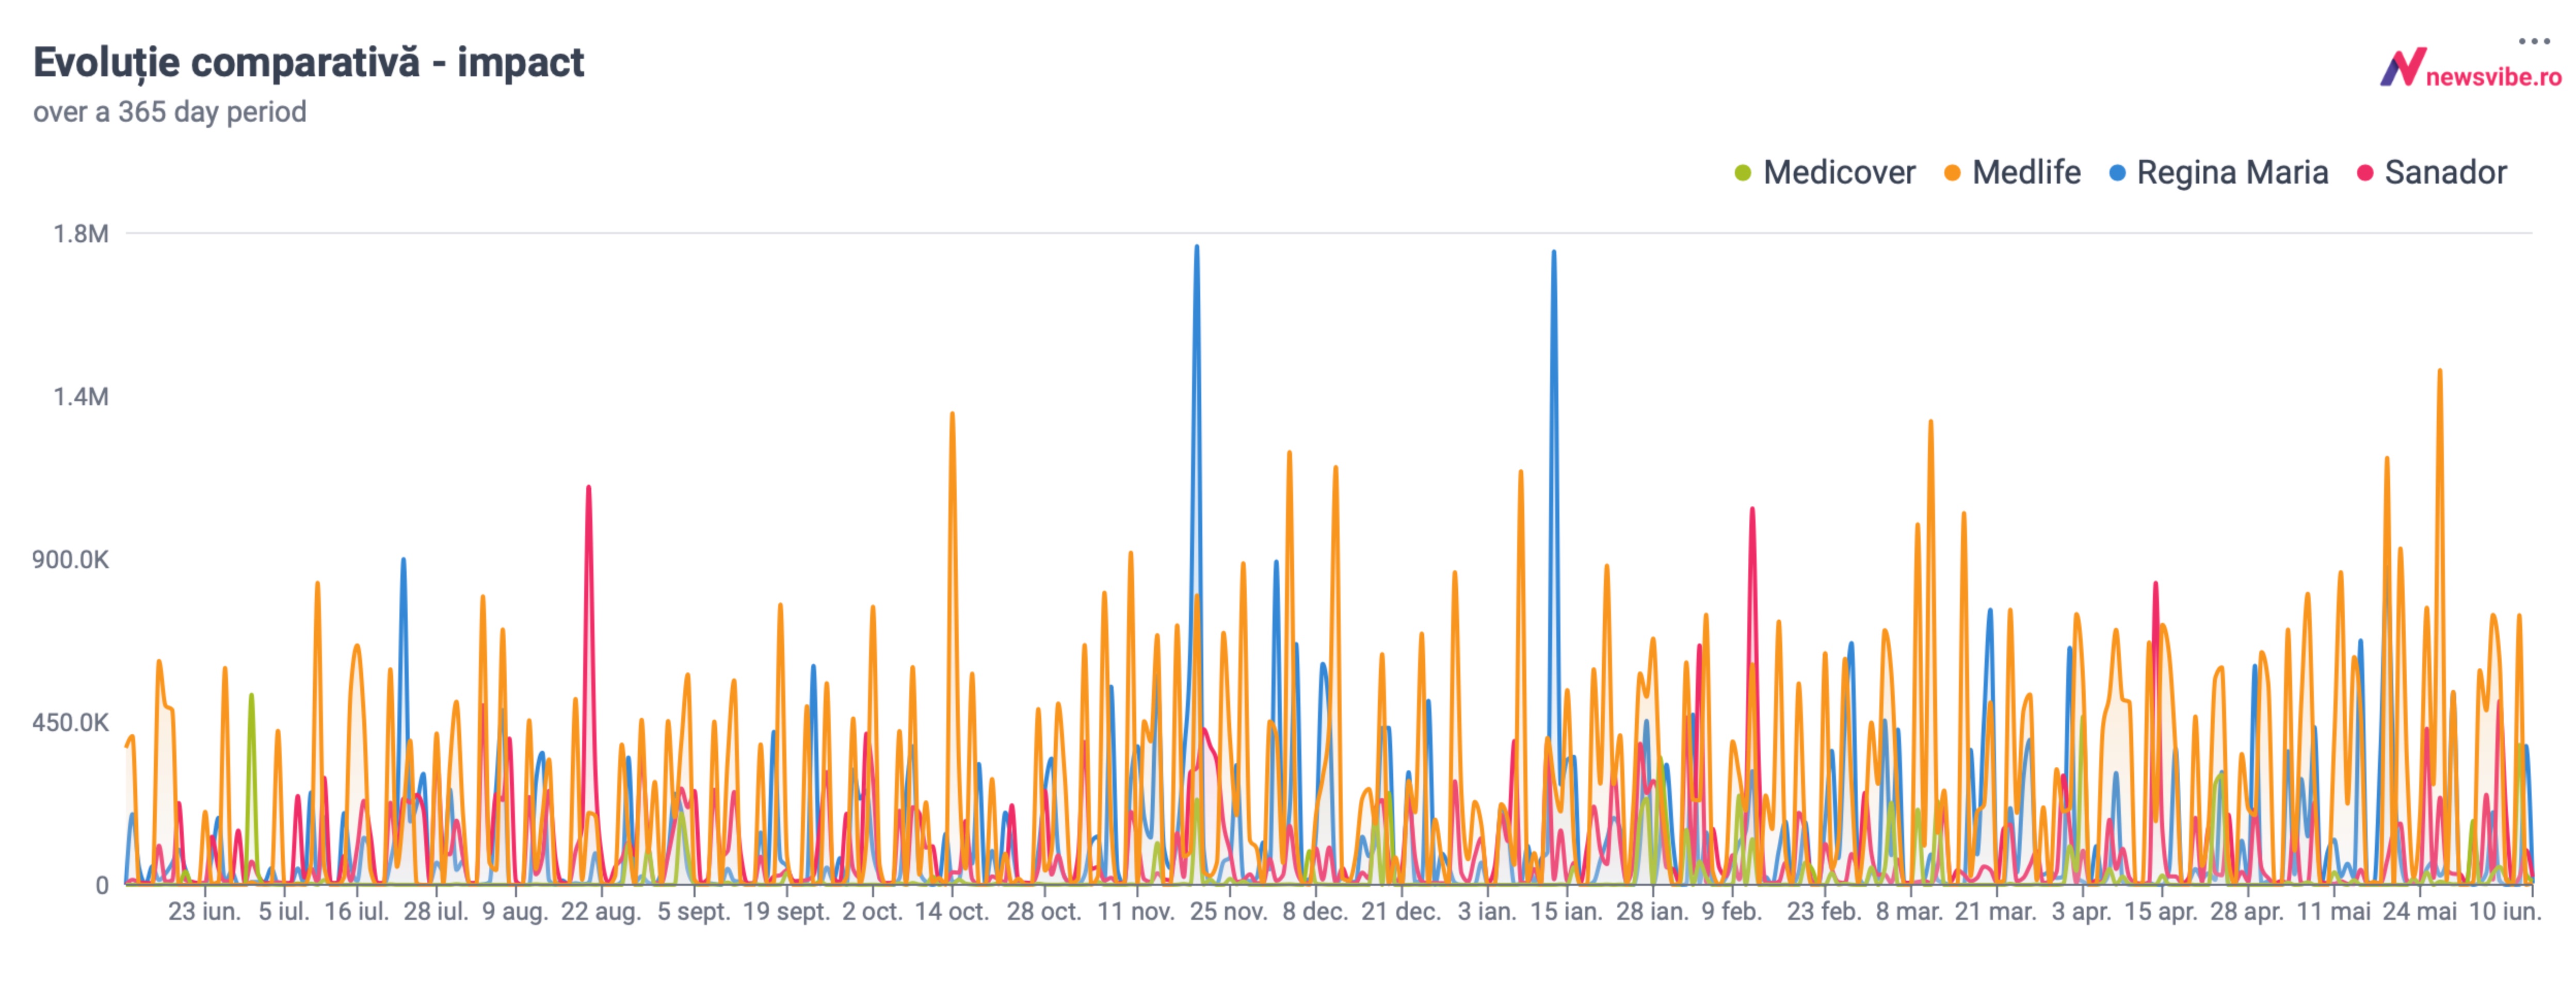Screen dimensions: 2576x990
Task: Click the blue Regina Maria legend dot
Action: pyautogui.click(x=2117, y=174)
